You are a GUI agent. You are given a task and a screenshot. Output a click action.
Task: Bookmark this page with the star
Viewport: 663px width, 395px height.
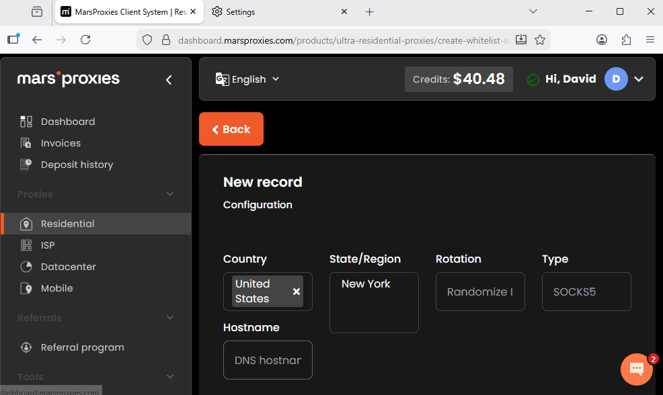click(x=540, y=40)
